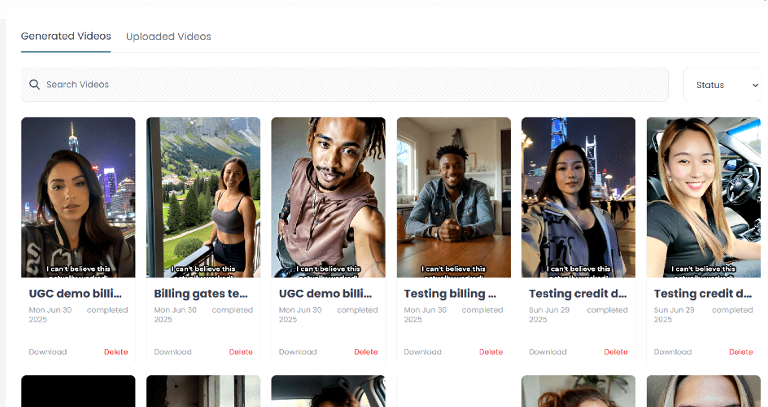Delete the UGC demo video with woman in varsity jacket
Screen dimensions: 768x407
click(116, 352)
